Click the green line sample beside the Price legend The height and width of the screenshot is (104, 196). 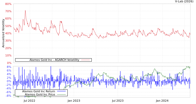click(61, 94)
